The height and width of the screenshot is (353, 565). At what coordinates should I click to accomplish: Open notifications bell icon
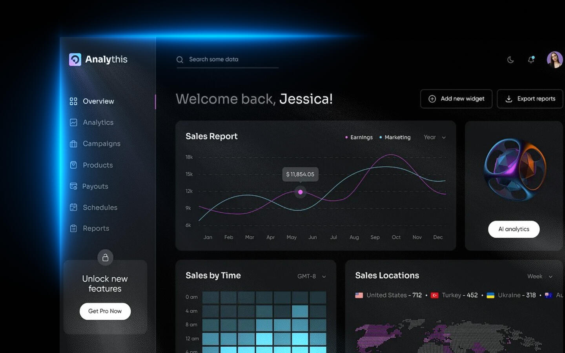point(531,60)
